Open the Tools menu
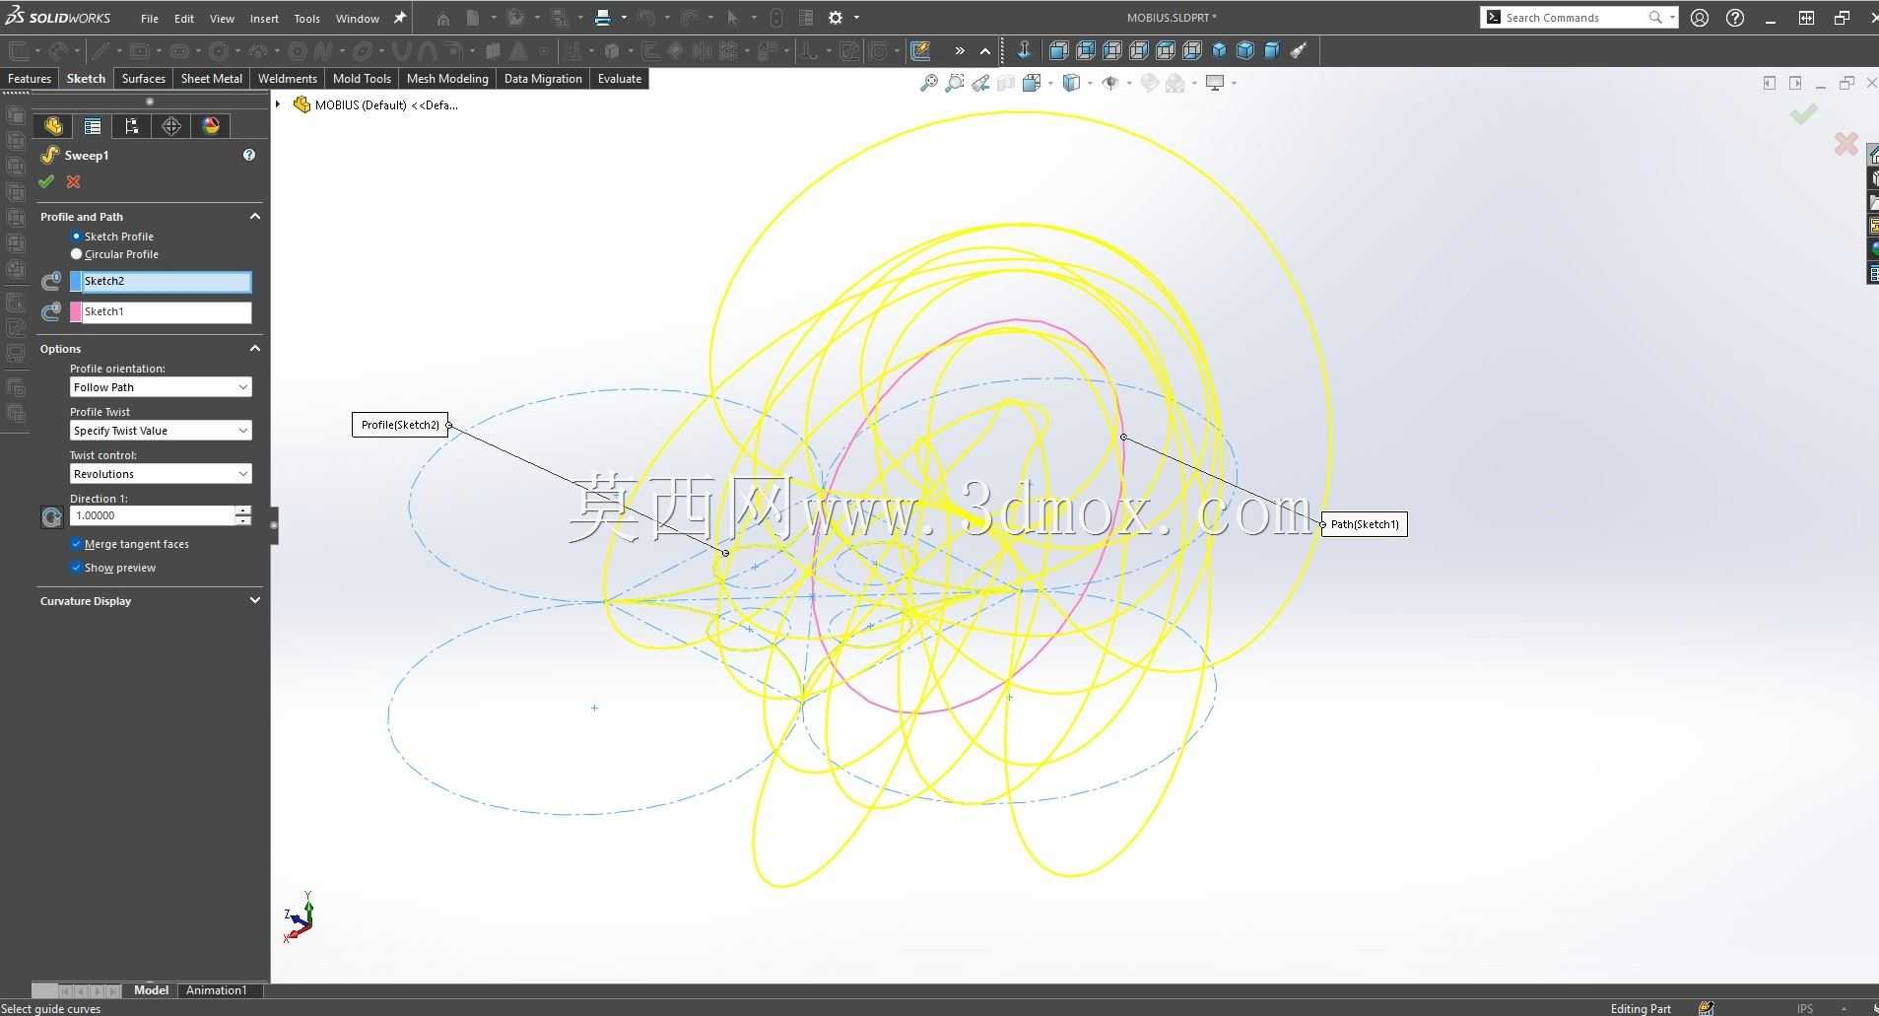Screen dimensions: 1879x1016 pos(306,18)
